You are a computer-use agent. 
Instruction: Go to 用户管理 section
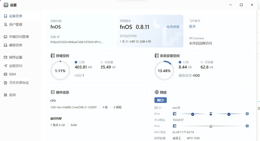click(x=21, y=25)
